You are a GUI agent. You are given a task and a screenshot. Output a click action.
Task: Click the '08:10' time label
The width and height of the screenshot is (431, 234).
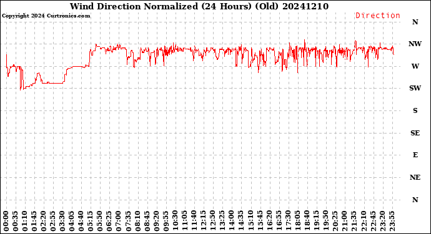pos(138,221)
